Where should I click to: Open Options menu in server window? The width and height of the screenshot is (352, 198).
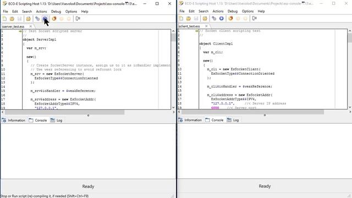point(71,12)
